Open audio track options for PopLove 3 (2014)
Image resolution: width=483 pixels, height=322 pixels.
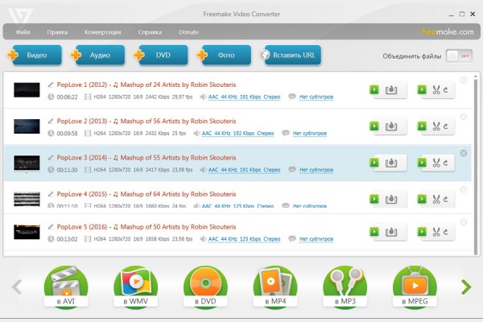244,170
